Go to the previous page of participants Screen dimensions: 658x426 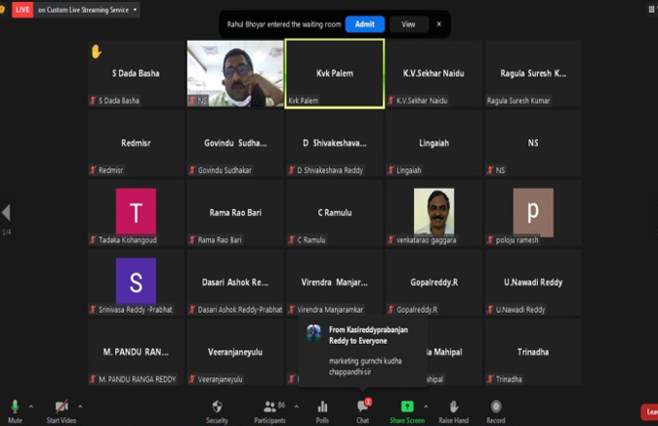(6, 213)
